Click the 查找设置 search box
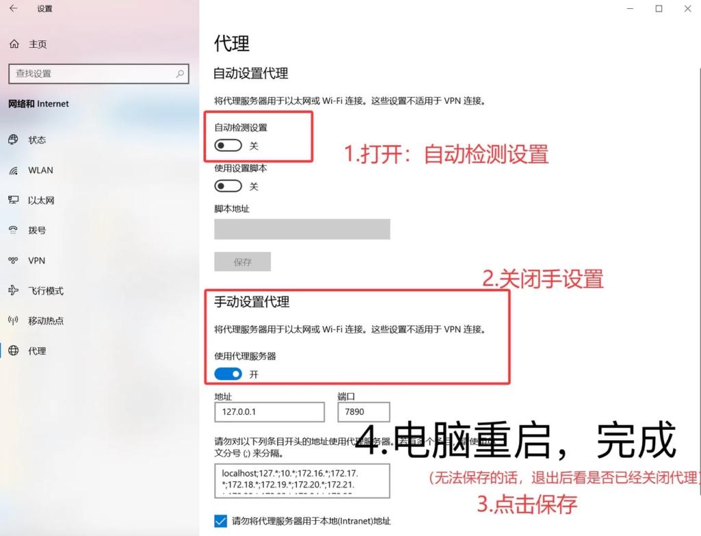Viewport: 701px width, 536px height. (99, 74)
